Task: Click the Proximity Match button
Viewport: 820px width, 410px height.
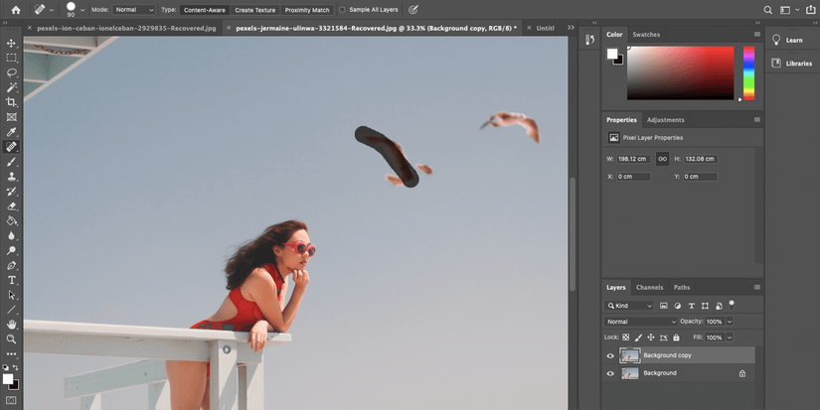Action: tap(307, 10)
